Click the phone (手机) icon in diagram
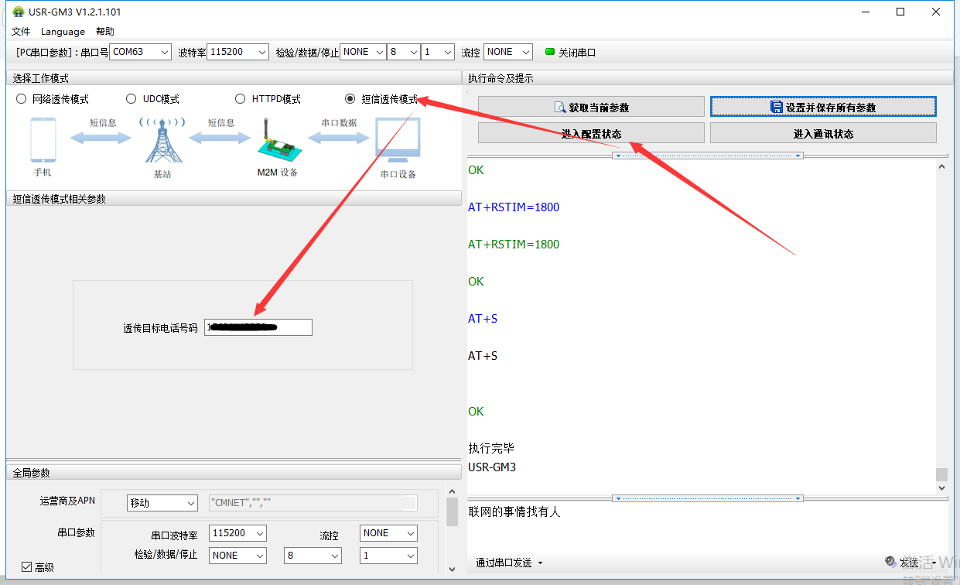The height and width of the screenshot is (585, 960). coord(43,140)
